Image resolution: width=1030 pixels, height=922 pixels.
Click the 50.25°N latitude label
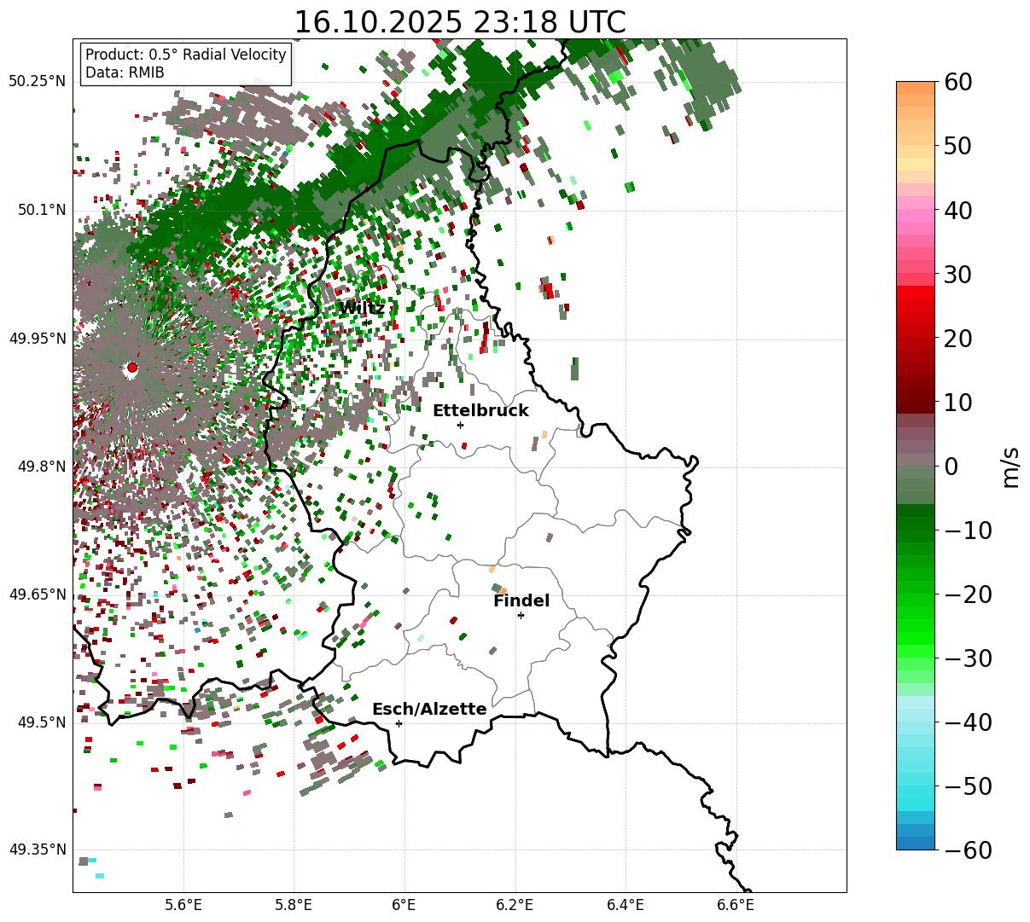click(37, 82)
